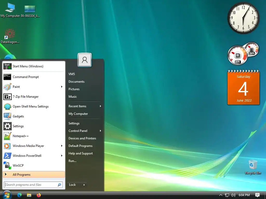The height and width of the screenshot is (199, 266).
Task: Click the volume speaker tray icon
Action: (233, 195)
